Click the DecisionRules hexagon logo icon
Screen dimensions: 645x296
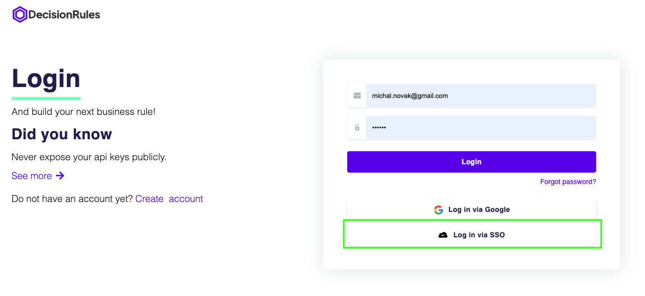tap(19, 14)
